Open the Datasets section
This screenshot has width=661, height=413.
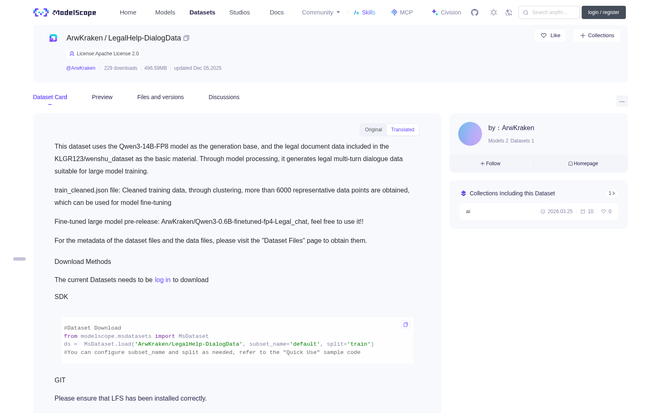(202, 12)
